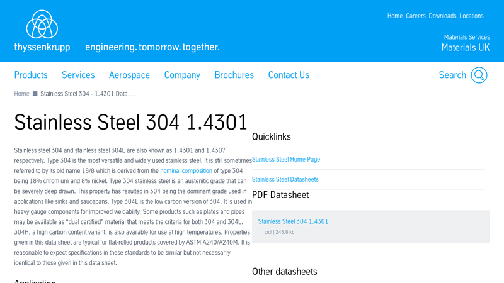The height and width of the screenshot is (283, 504).
Task: Open the Services menu
Action: tap(78, 75)
